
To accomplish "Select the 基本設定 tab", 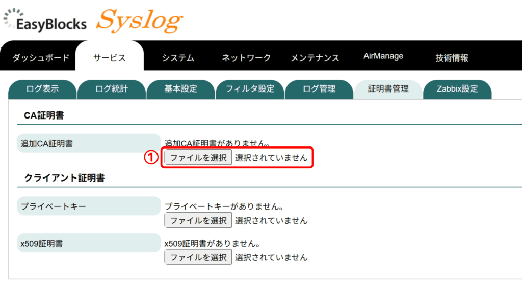I will click(180, 89).
